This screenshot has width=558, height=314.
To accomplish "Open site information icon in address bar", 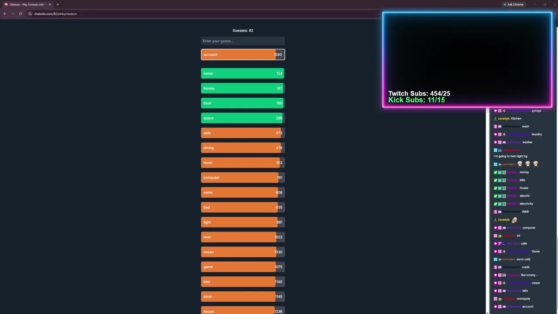I will [x=30, y=14].
